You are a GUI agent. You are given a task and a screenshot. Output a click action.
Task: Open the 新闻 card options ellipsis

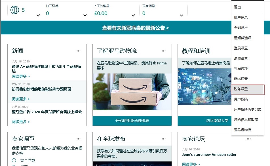[x=79, y=51]
